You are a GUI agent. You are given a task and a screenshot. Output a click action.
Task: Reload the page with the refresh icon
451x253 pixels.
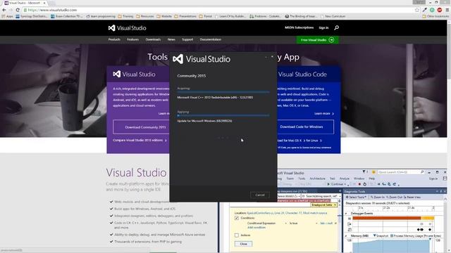coord(18,10)
